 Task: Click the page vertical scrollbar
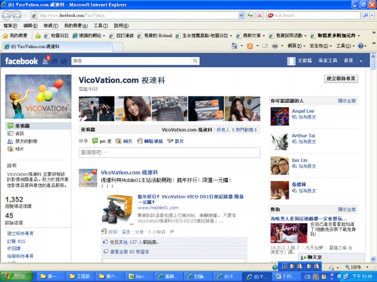(373, 158)
